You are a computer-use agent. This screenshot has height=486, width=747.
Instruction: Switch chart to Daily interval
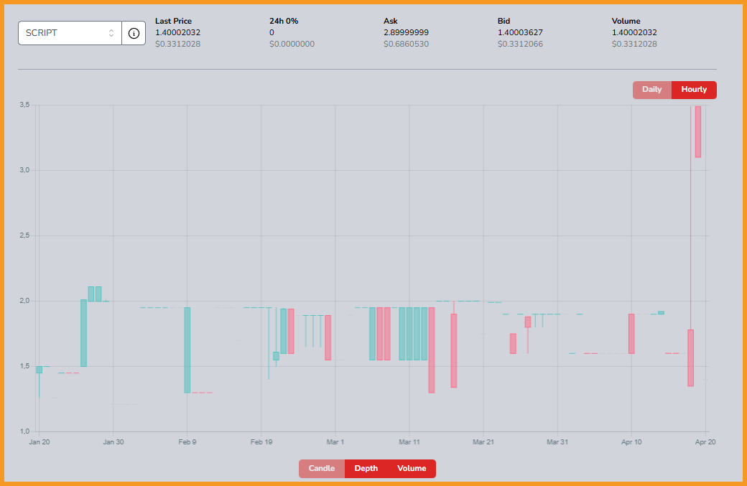[651, 90]
